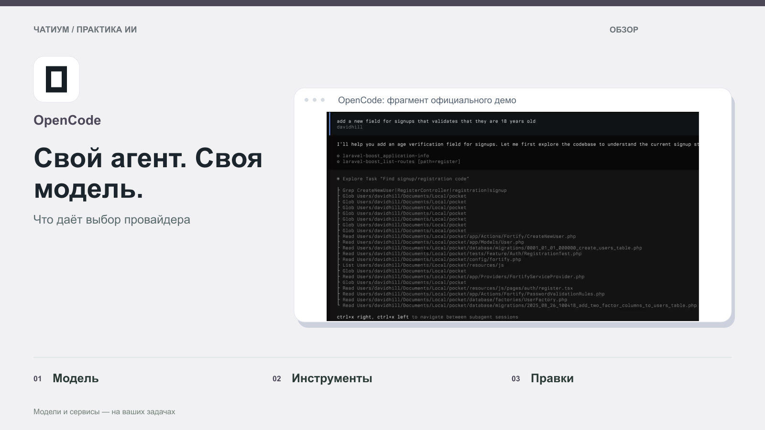Click the OpenCode logo icon
Screen dimensions: 765x430
pyautogui.click(x=56, y=79)
